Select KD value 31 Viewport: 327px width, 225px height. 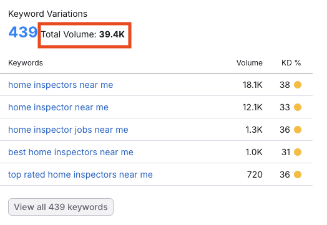[x=286, y=152]
